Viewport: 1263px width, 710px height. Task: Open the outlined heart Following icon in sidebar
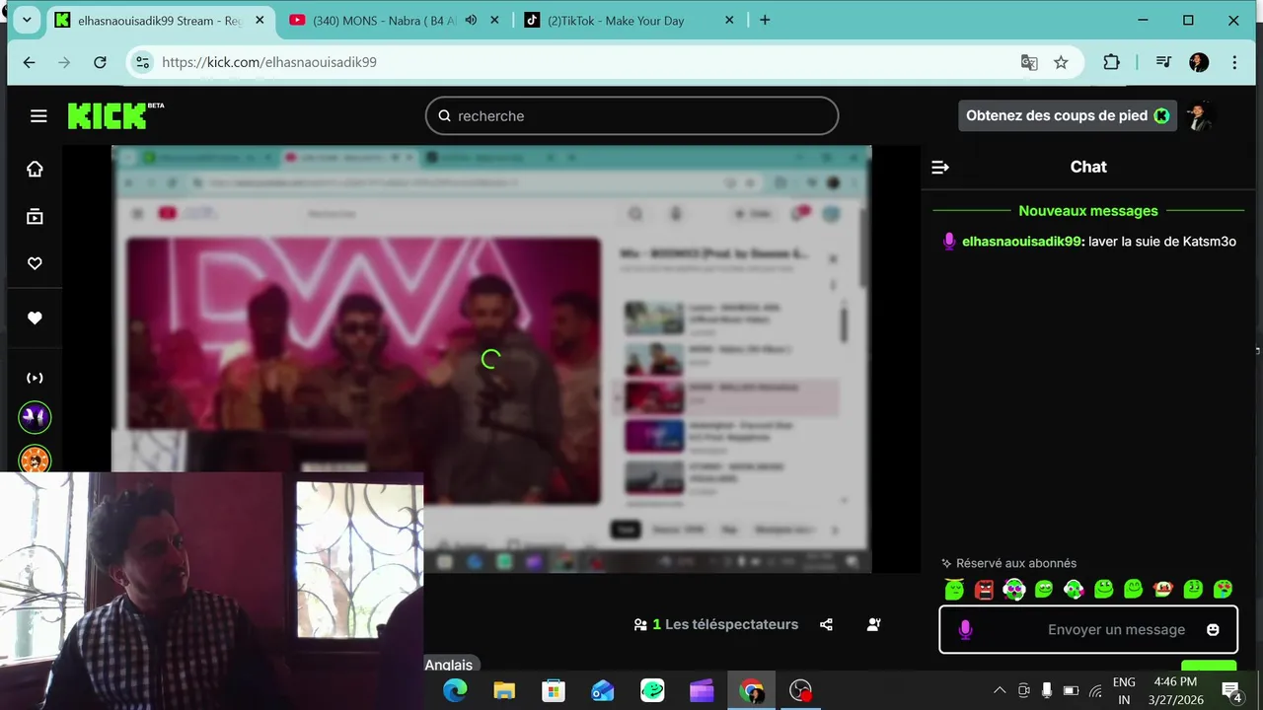click(x=35, y=263)
